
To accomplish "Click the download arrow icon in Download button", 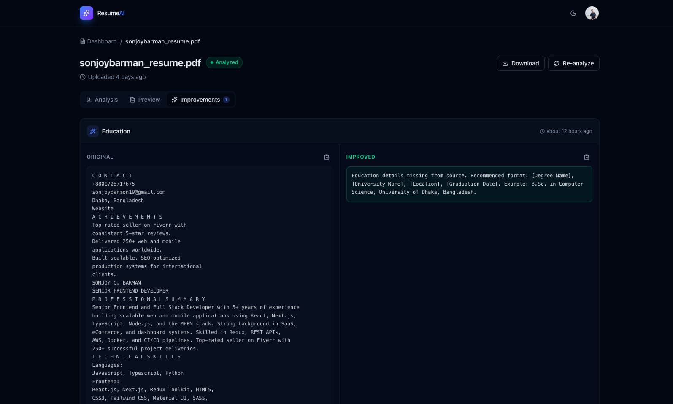I will coord(505,63).
